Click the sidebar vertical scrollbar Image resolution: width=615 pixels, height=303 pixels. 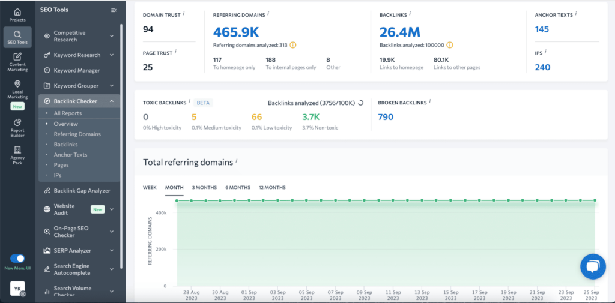121,145
